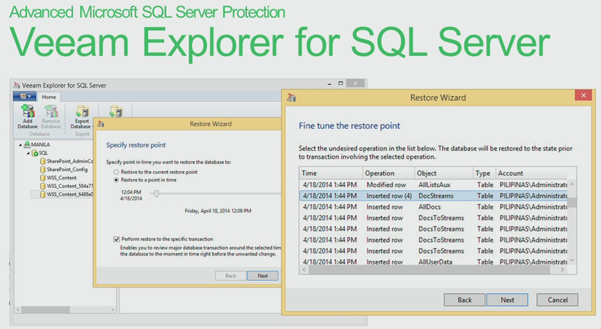Sort by the Time column header
The width and height of the screenshot is (601, 329).
tap(331, 173)
